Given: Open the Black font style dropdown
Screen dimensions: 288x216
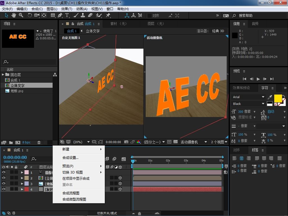Looking at the screenshot, I should [249, 104].
